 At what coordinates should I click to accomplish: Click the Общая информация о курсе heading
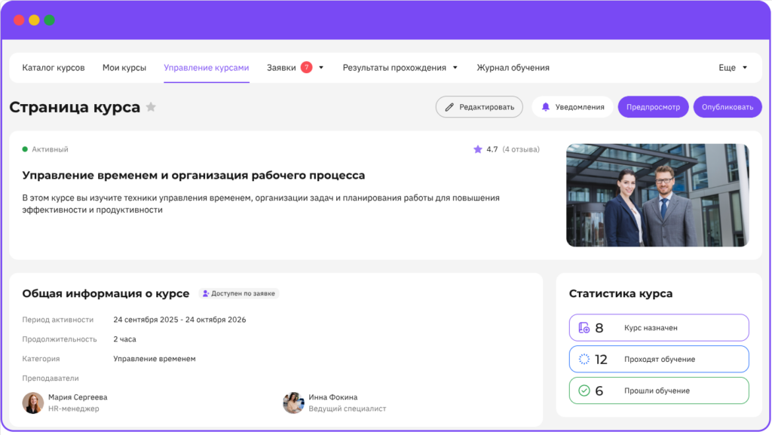coord(106,294)
